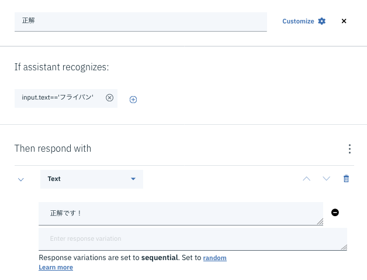Remove the 正解です! response variation
Screen dimensions: 367x280
tap(335, 213)
